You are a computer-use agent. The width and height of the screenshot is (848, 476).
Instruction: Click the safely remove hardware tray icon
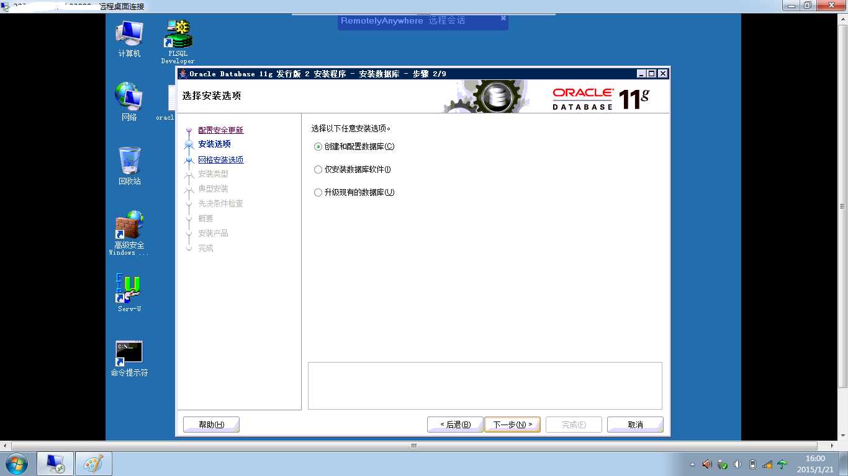tap(723, 464)
